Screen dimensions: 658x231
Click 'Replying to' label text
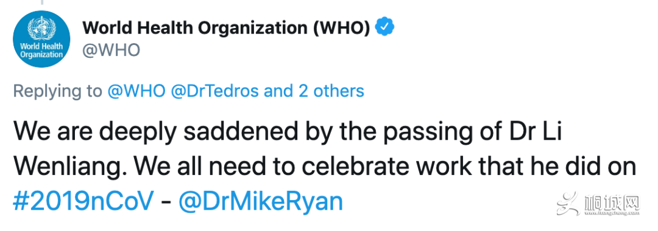[58, 92]
